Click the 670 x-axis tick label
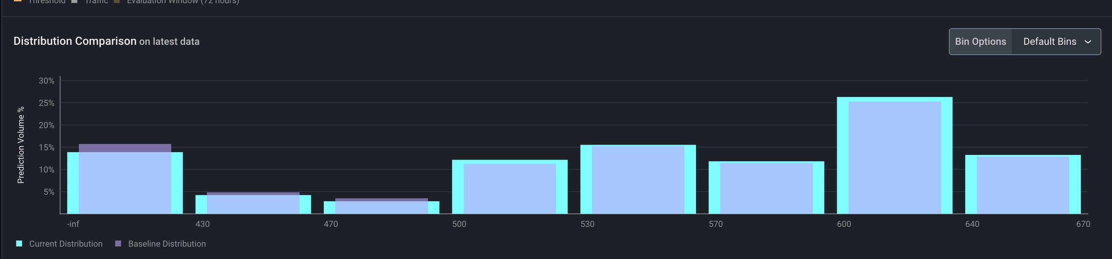Image resolution: width=1112 pixels, height=259 pixels. point(1083,224)
